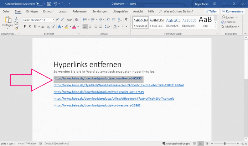Viewport: 248px width, 146px height.
Task: Click the Cut scissors icon
Action: (16, 18)
